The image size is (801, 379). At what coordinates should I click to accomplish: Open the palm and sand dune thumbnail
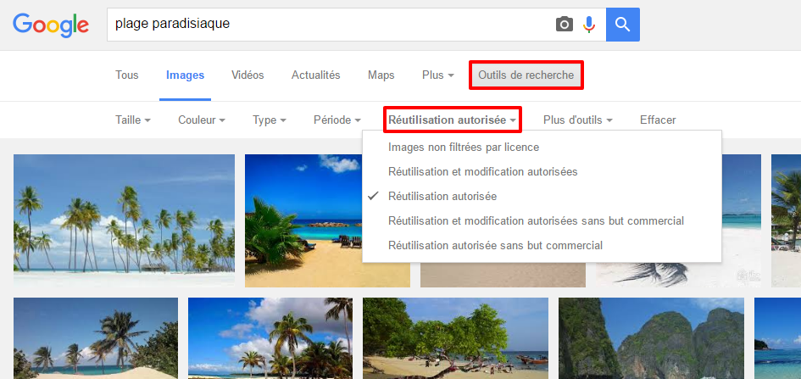[96, 338]
